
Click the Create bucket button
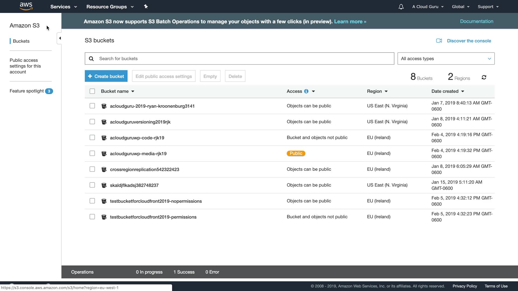point(106,76)
